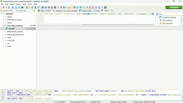The height and width of the screenshot is (103, 183).
Task: Toggle the wrap long lines icon
Action: click(x=96, y=7)
